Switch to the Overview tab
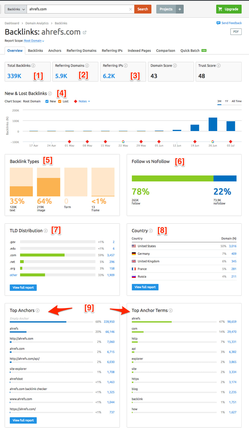Viewport: 249px width, 431px height. click(x=15, y=51)
